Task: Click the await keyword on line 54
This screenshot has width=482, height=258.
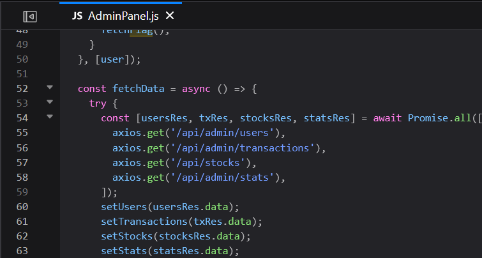Action: click(x=388, y=118)
